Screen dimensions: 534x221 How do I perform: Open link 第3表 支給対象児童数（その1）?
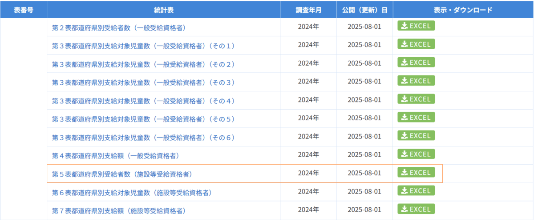coord(143,46)
